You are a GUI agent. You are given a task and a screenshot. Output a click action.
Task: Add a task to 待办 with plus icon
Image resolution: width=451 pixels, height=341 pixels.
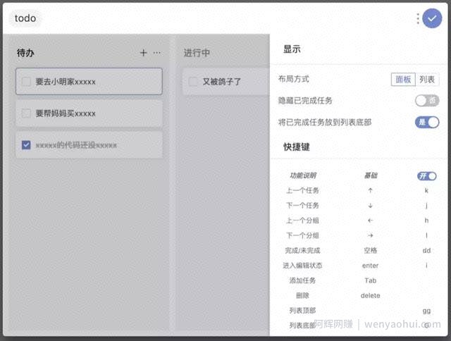pyautogui.click(x=143, y=53)
